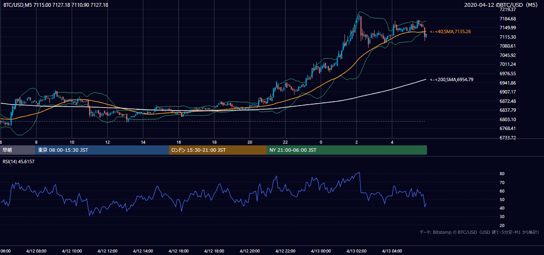Click hour label 8 under price chart

(x=36, y=142)
